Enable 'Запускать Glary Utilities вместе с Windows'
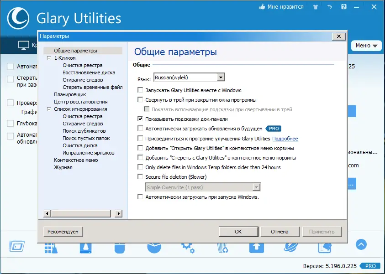 140,90
